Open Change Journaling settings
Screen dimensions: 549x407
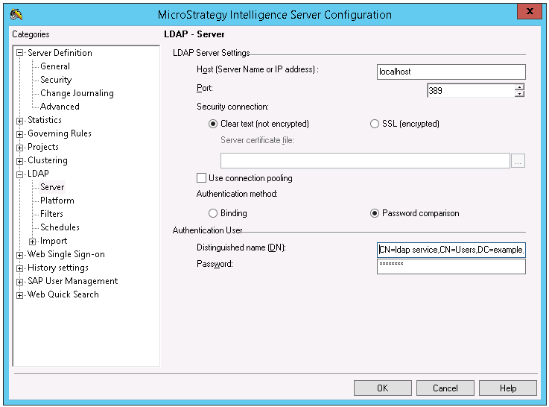[77, 93]
